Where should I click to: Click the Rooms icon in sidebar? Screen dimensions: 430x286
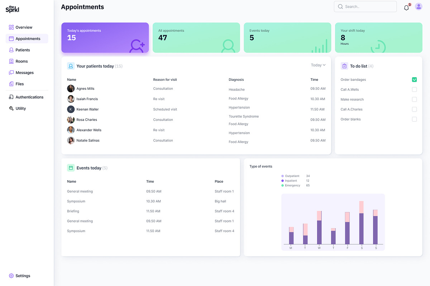[x=11, y=61]
